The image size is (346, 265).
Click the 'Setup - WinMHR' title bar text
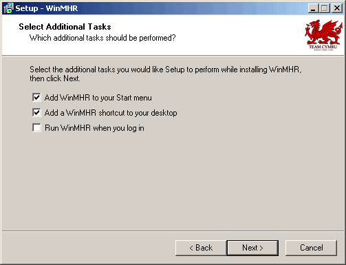coord(47,8)
